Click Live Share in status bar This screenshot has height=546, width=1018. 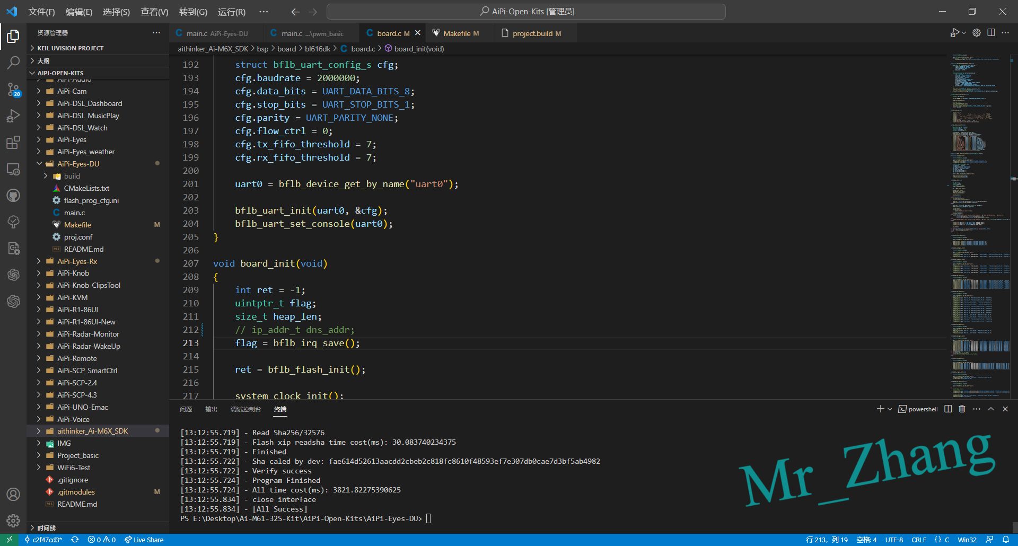pyautogui.click(x=144, y=540)
